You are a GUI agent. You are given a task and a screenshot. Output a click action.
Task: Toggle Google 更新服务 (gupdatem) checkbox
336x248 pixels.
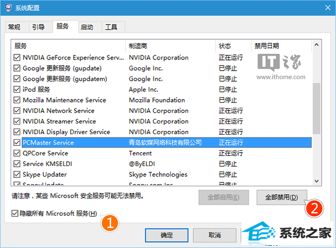click(x=17, y=79)
